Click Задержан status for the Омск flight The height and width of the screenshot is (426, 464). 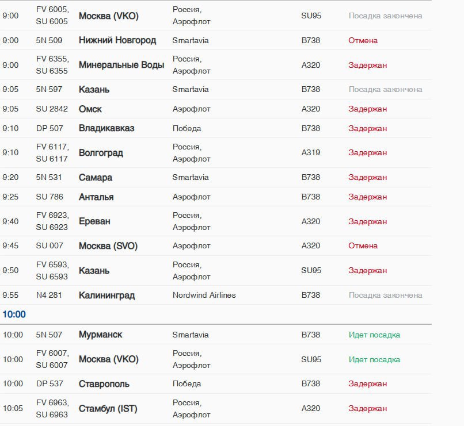pos(367,109)
